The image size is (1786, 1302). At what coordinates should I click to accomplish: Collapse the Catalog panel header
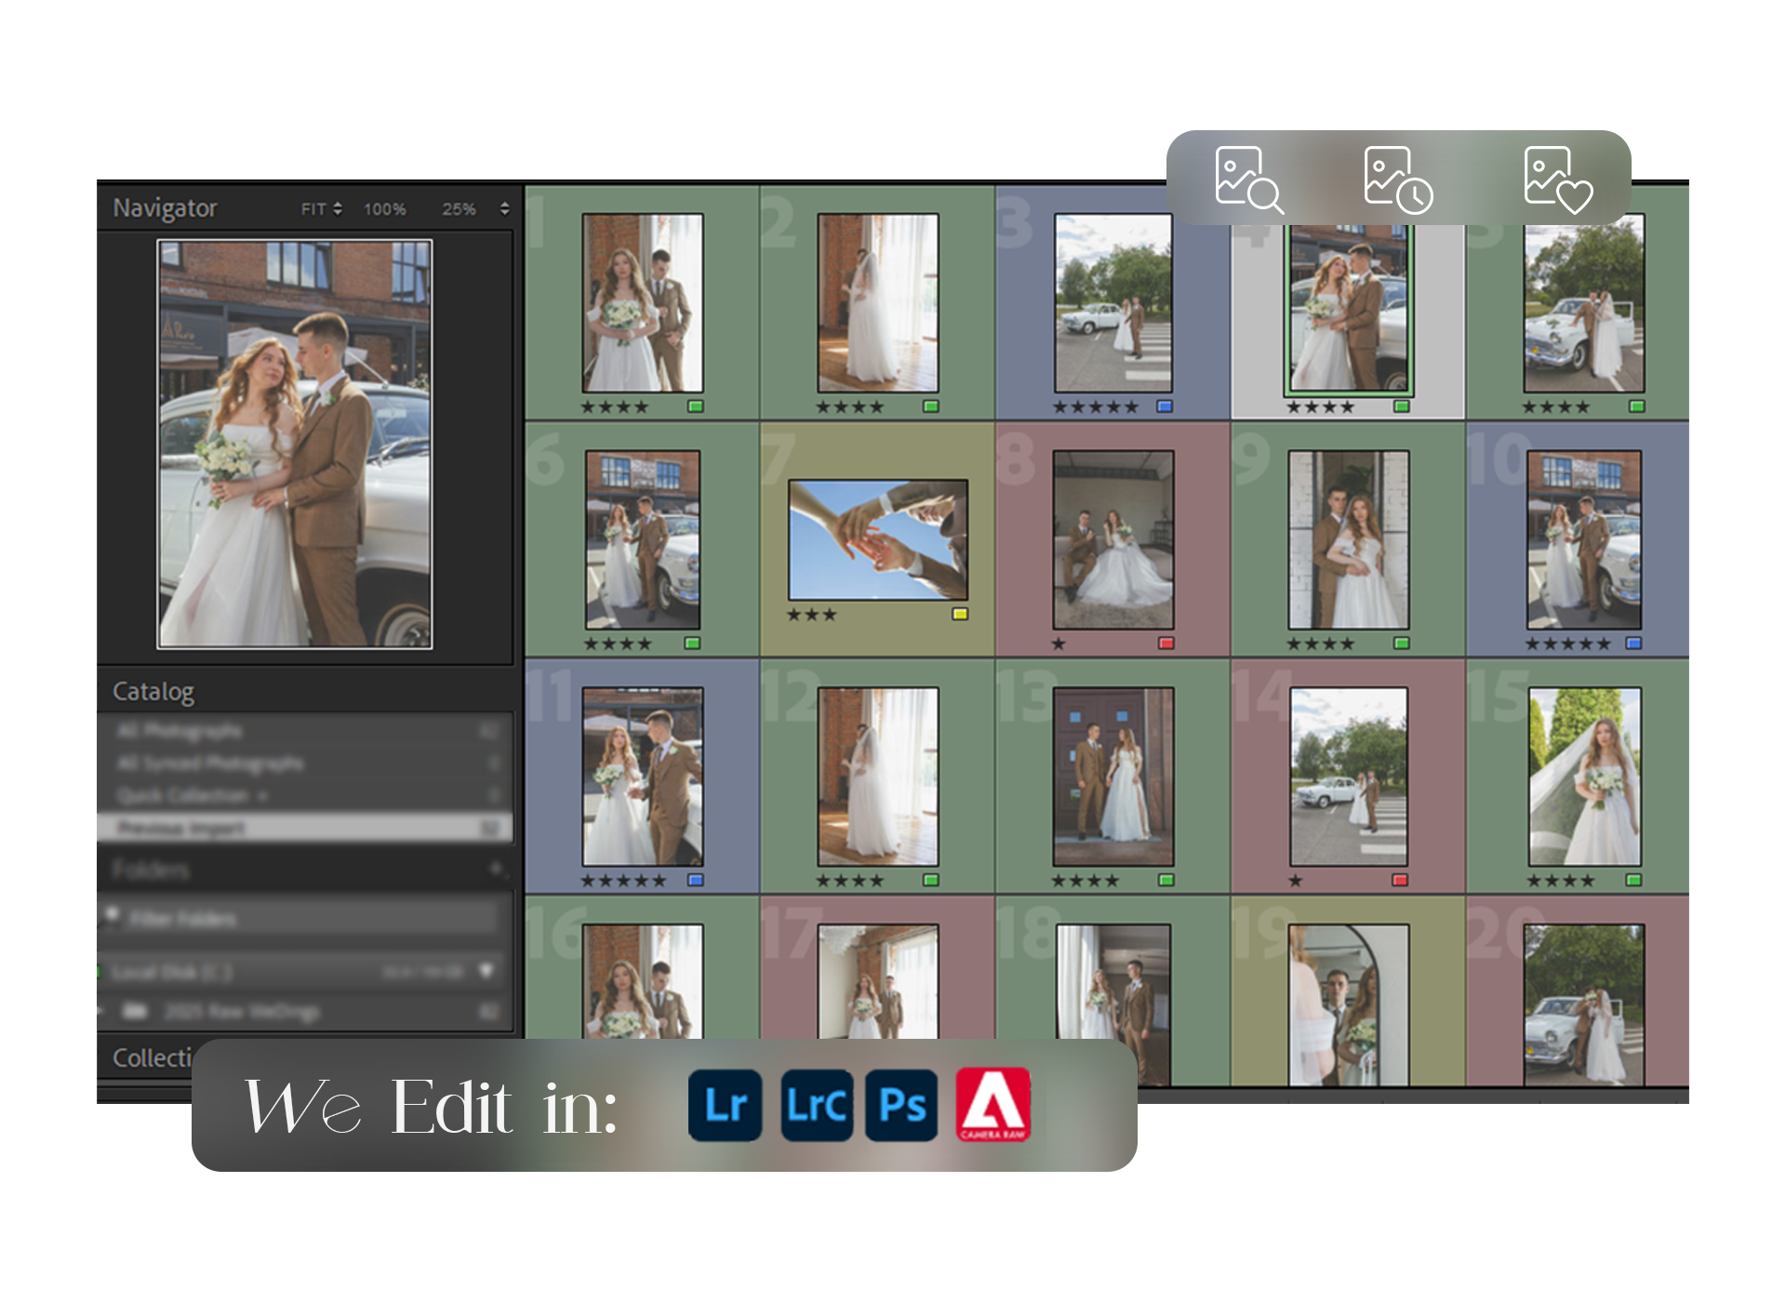153,692
